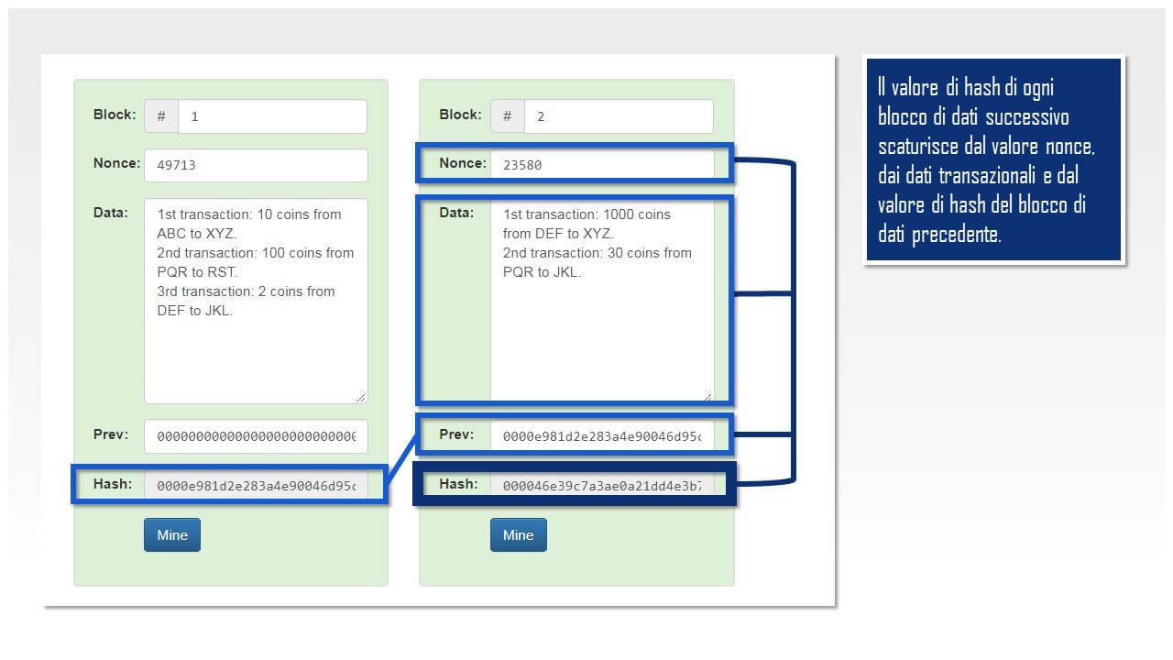
Task: Click the 'Data:' label in block 2
Action: [x=456, y=213]
